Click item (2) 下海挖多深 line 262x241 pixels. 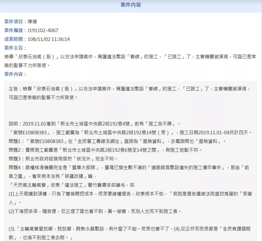pyautogui.click(x=95, y=211)
